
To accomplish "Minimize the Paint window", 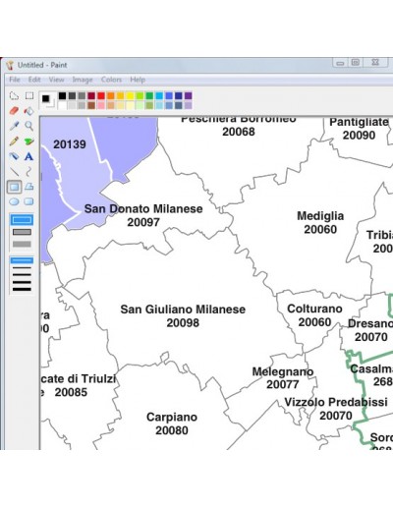I will 340,63.
